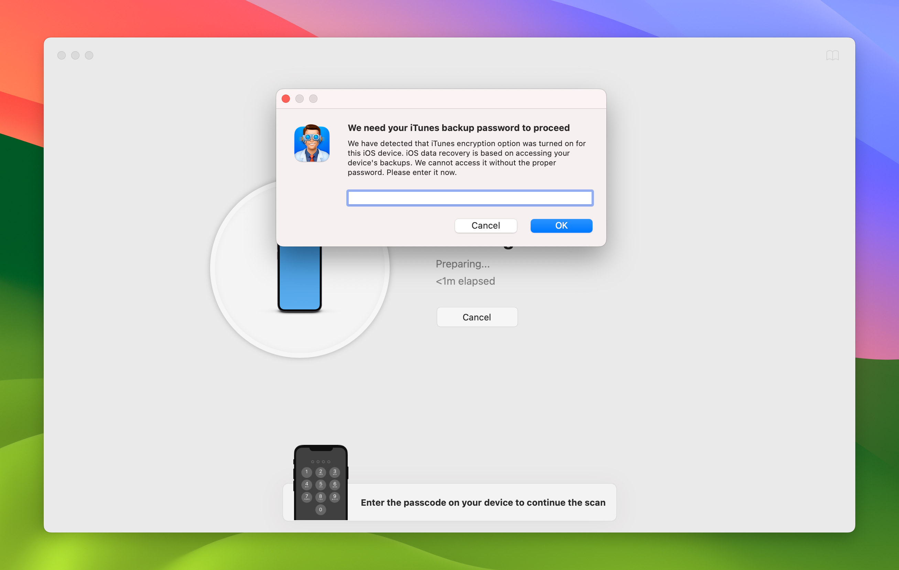Click the 'Preparing...' status text

tap(463, 264)
